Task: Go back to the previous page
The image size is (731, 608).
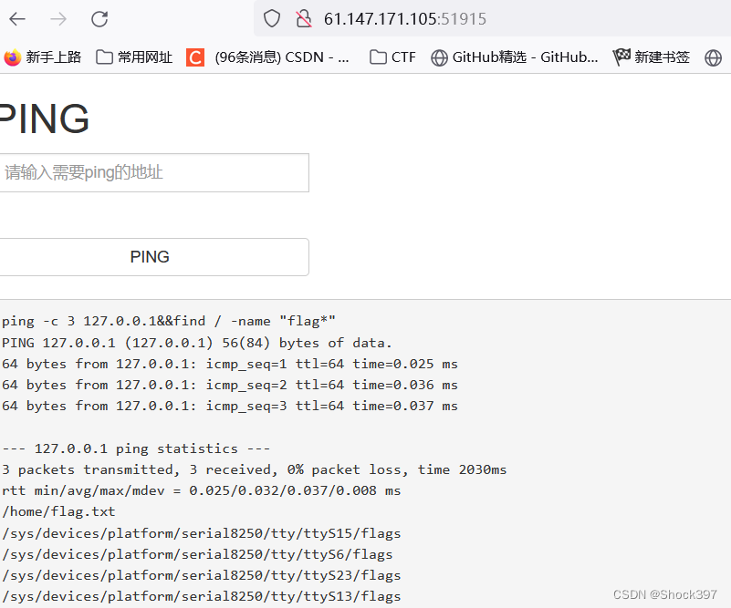Action: [x=17, y=19]
